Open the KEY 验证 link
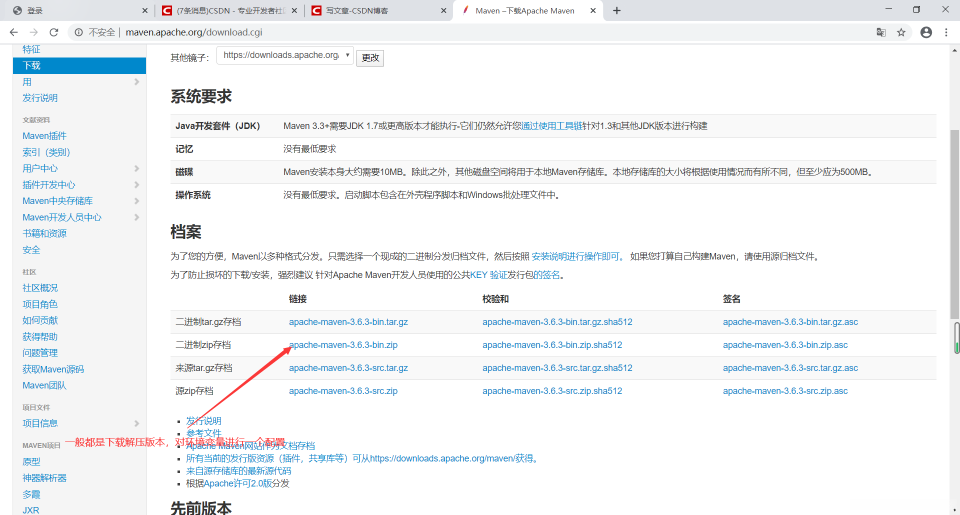Screen dimensions: 960x515 (x=488, y=275)
